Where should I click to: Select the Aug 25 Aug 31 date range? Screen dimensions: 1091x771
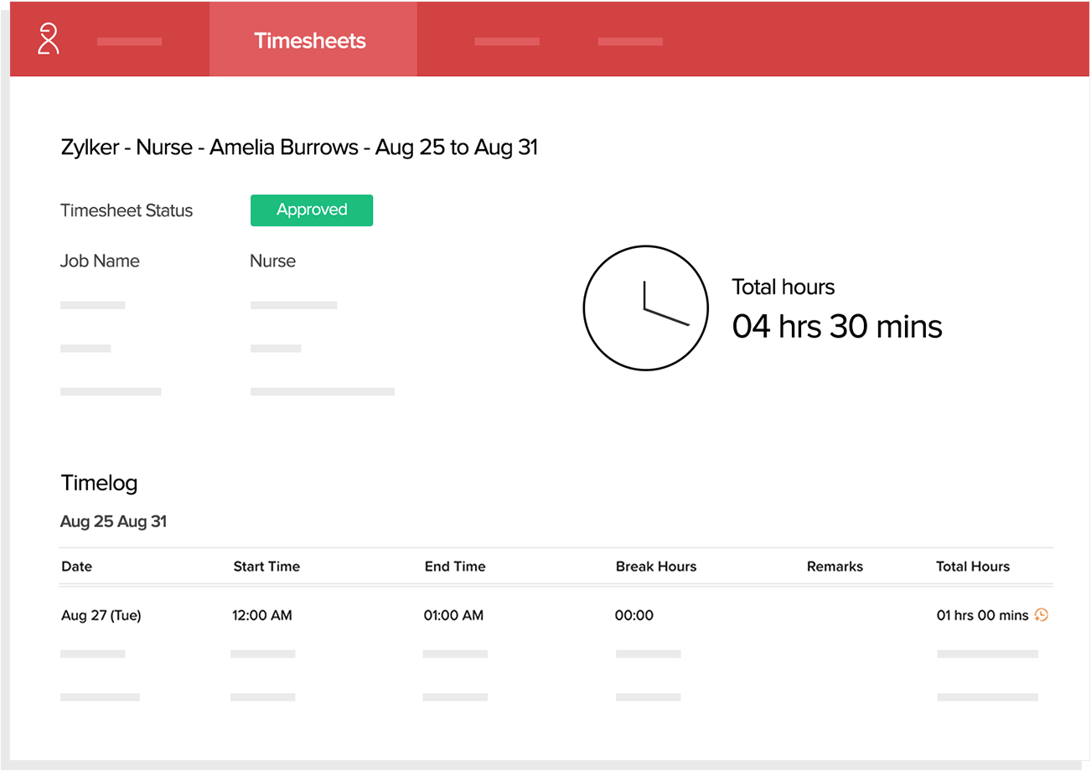click(x=113, y=521)
